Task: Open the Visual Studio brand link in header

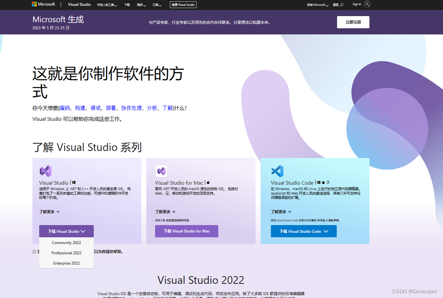Action: tap(79, 4)
